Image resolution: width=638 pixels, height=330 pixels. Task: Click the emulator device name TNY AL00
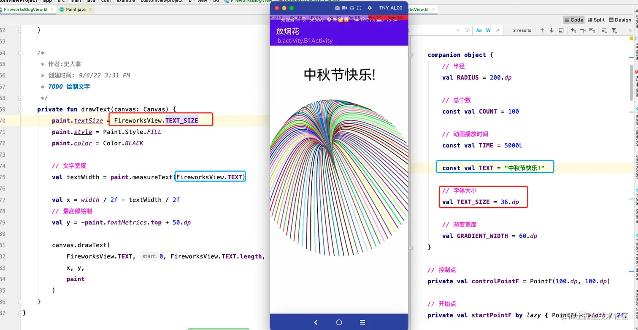[391, 8]
